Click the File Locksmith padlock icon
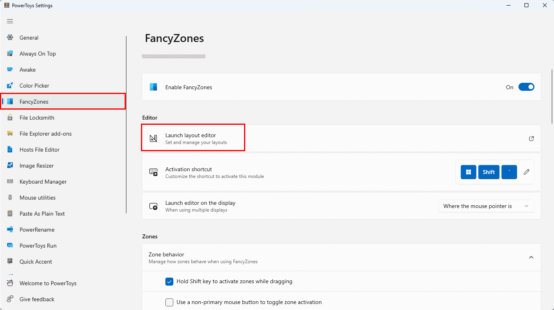This screenshot has height=310, width=554. click(10, 118)
